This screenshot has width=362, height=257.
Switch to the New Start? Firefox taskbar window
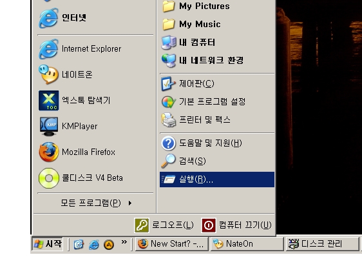(172, 244)
